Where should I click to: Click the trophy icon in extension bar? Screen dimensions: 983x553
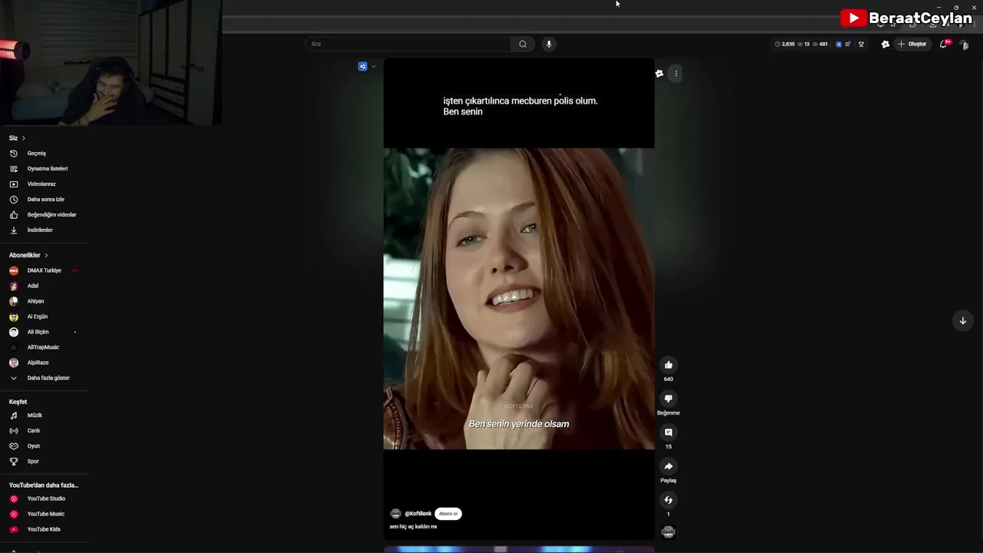pos(861,44)
